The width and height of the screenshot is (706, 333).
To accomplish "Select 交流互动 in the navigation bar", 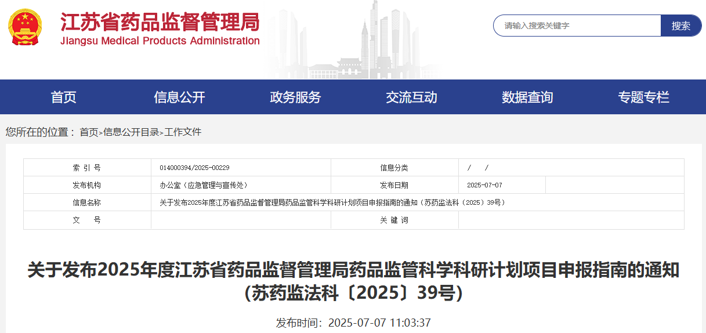I will (x=411, y=97).
